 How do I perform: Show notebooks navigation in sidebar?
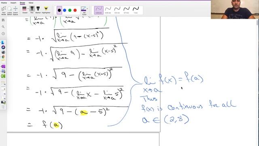coord(3,20)
